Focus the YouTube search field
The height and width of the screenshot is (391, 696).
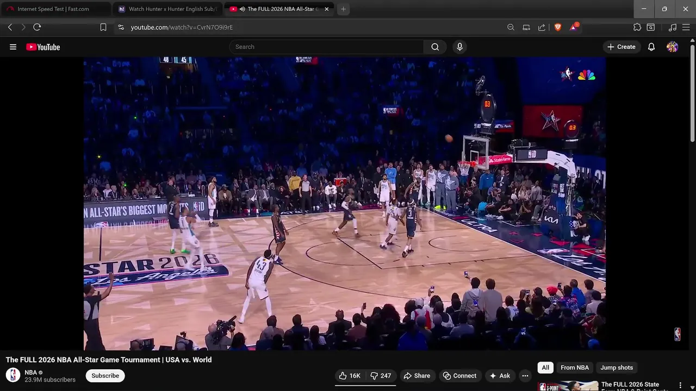pyautogui.click(x=326, y=47)
